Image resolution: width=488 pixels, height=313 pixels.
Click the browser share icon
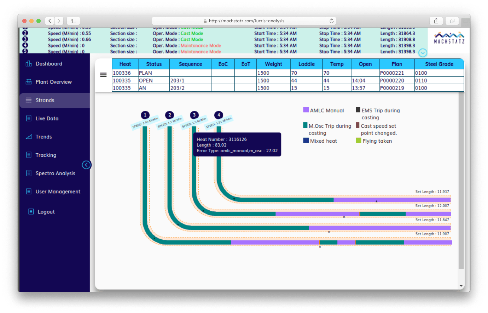pos(436,21)
